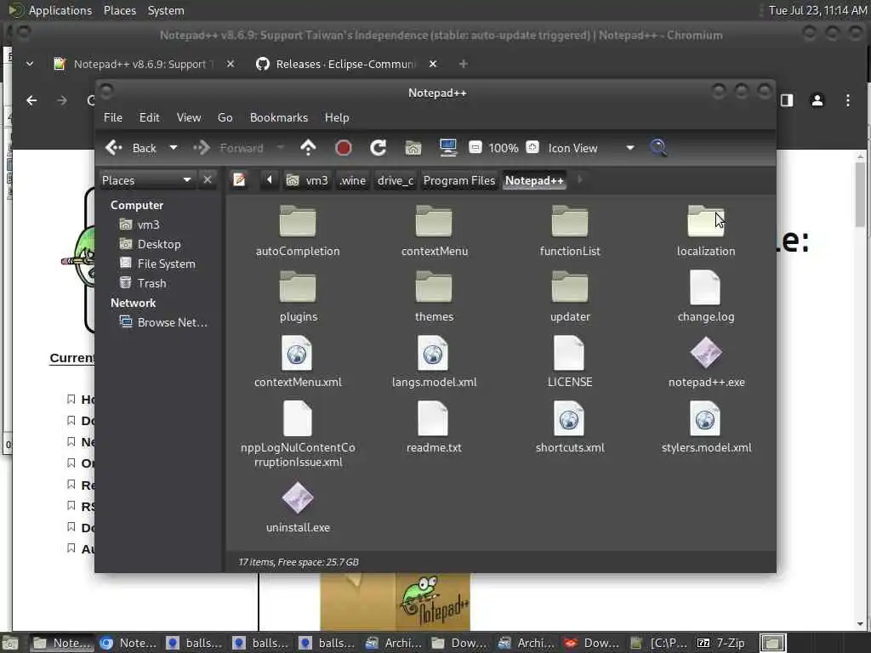This screenshot has height=653, width=871.
Task: Open the File menu
Action: [x=113, y=117]
